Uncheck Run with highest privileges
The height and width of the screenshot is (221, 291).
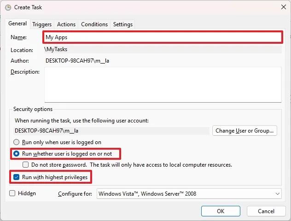pyautogui.click(x=17, y=177)
